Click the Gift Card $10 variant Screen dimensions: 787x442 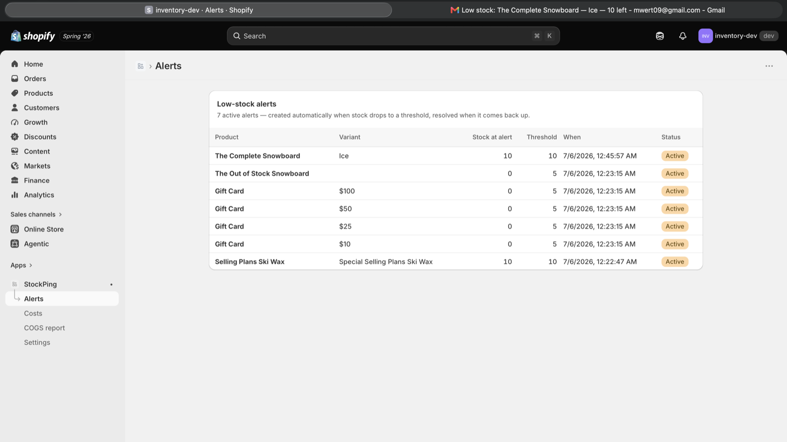tap(345, 244)
